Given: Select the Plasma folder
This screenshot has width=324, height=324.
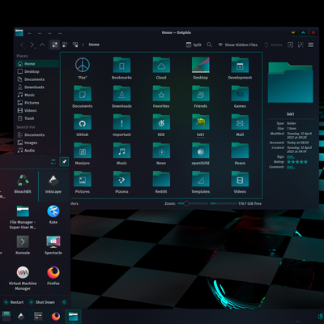Looking at the screenshot, I should click(122, 182).
